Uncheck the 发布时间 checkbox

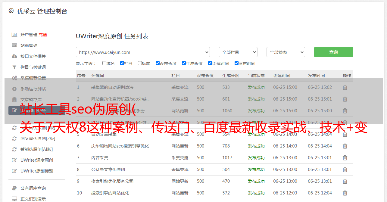pyautogui.click(x=236, y=63)
